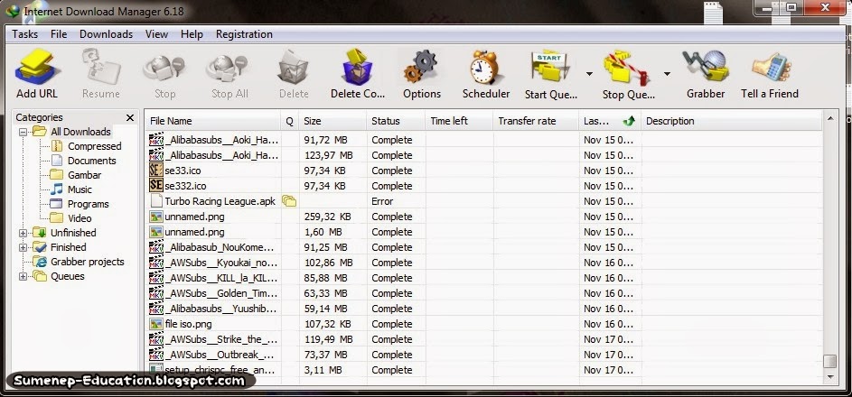Image resolution: width=852 pixels, height=397 pixels.
Task: Click the Documents category icon
Action: [x=57, y=161]
